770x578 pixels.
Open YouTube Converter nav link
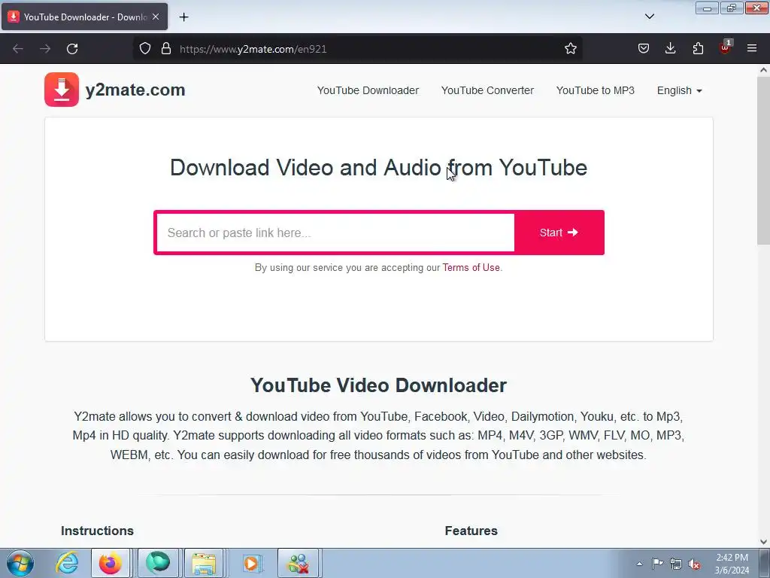[x=487, y=90]
